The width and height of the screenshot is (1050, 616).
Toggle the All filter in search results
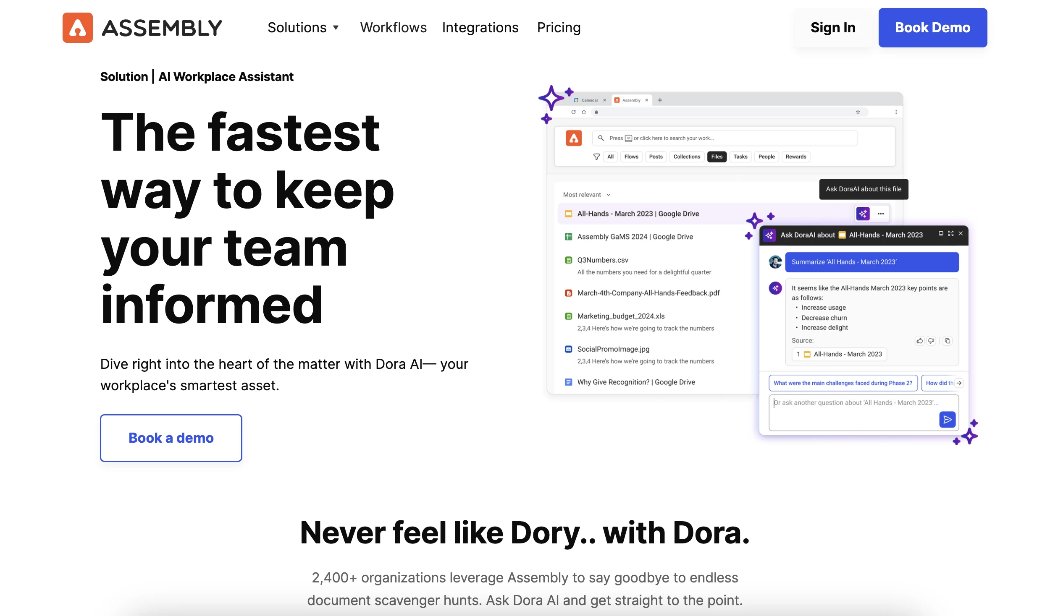coord(610,156)
